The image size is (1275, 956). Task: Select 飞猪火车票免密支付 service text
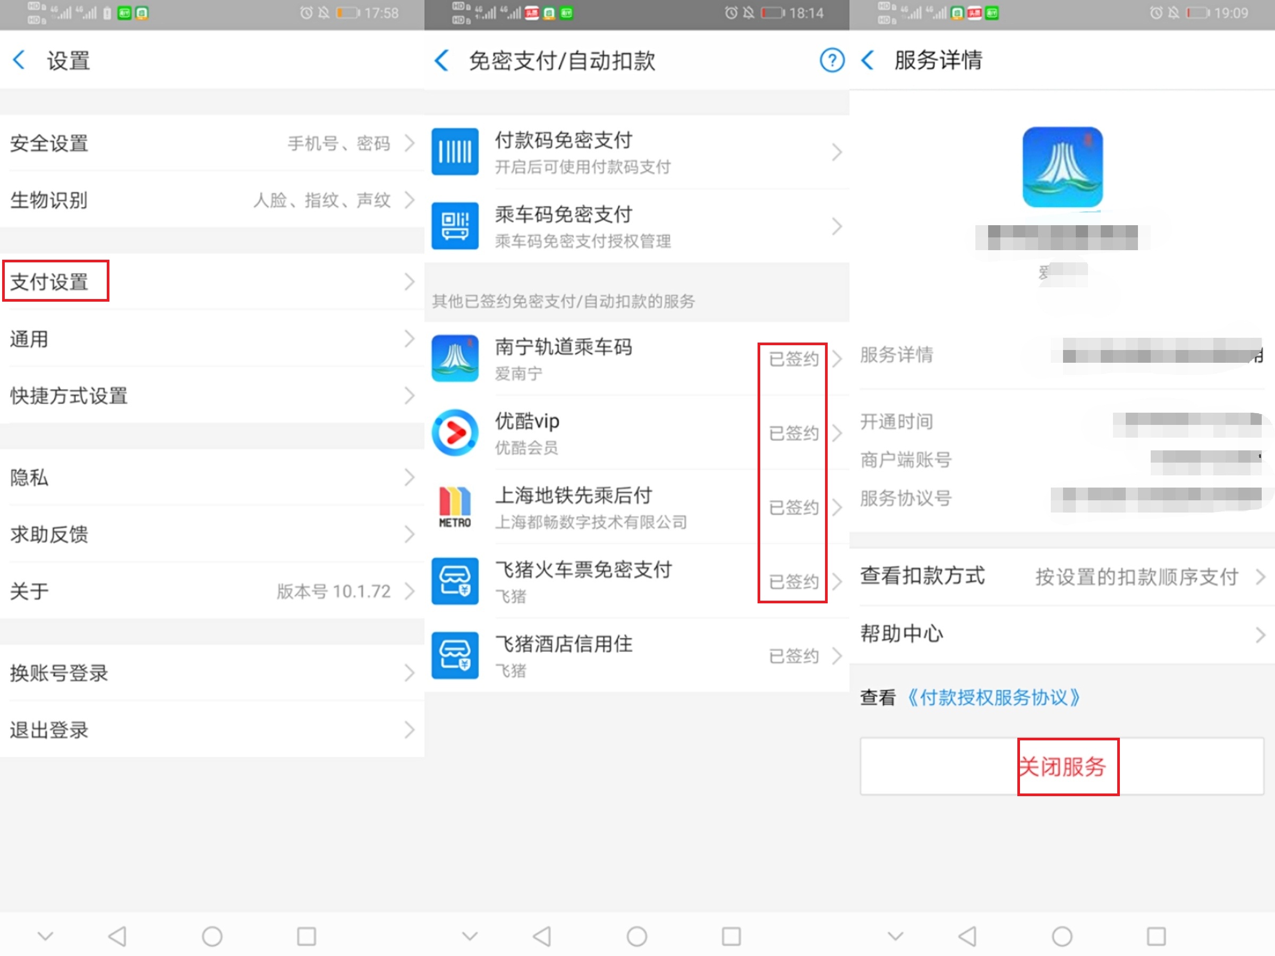tap(583, 569)
